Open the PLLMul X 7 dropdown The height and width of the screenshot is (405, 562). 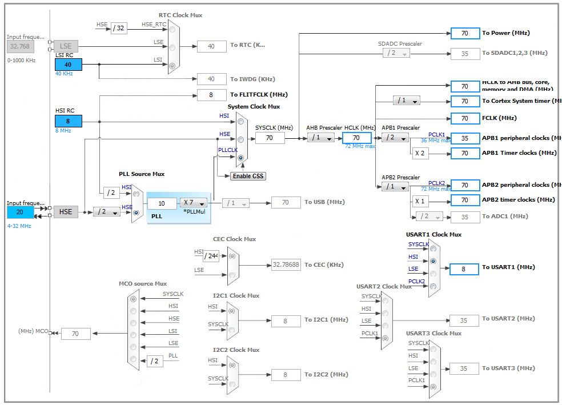click(194, 203)
